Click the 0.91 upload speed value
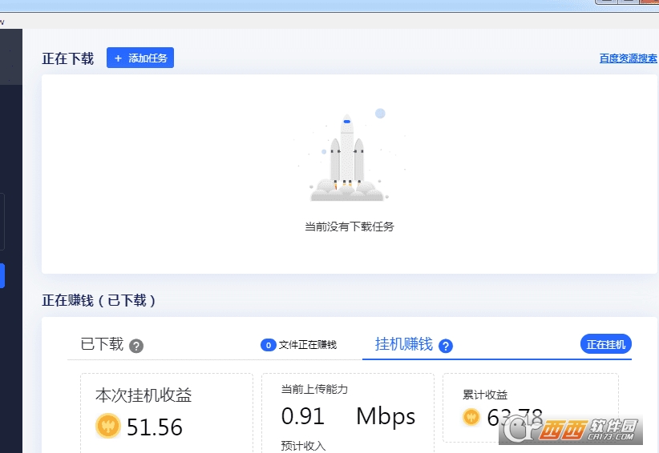 click(302, 416)
